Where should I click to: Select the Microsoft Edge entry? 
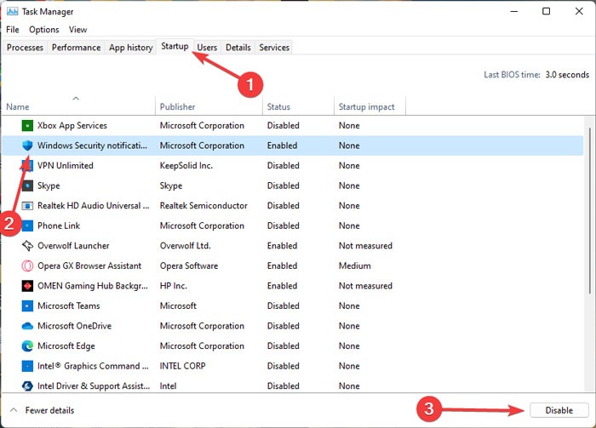[x=66, y=346]
